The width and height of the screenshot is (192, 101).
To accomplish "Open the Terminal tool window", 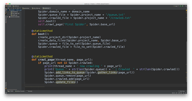I will pyautogui.click(x=29, y=91).
